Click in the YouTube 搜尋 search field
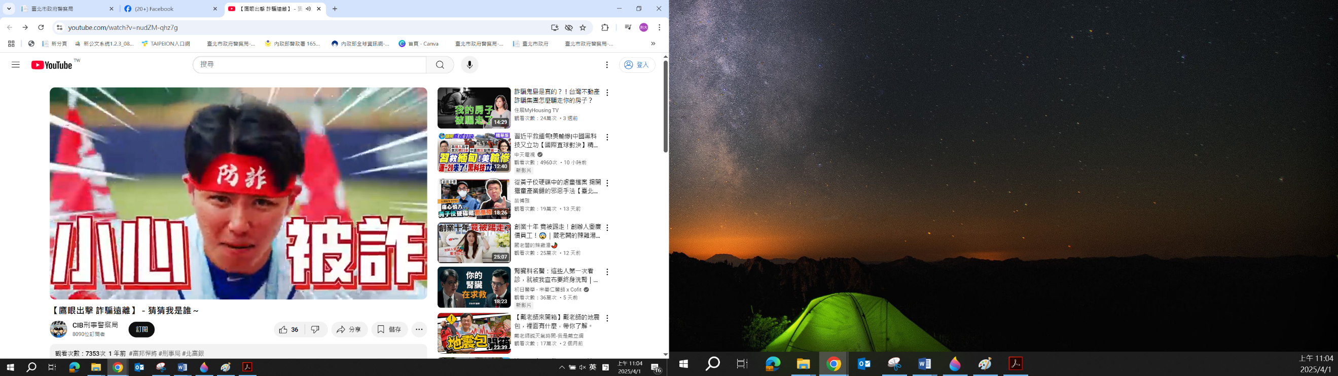The image size is (1338, 376). click(x=310, y=65)
